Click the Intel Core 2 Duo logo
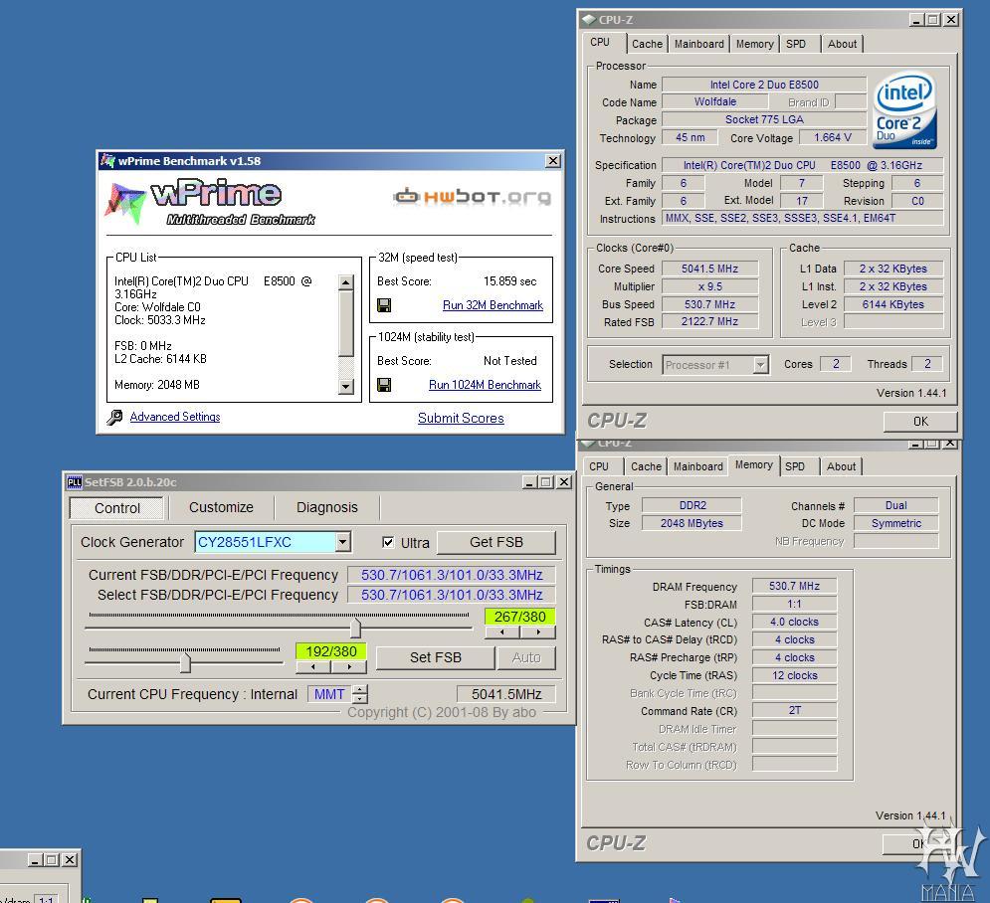 click(x=904, y=110)
